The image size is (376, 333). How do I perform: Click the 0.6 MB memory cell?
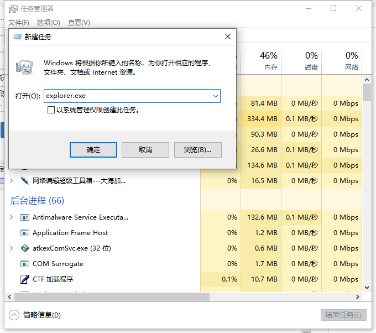(x=261, y=248)
